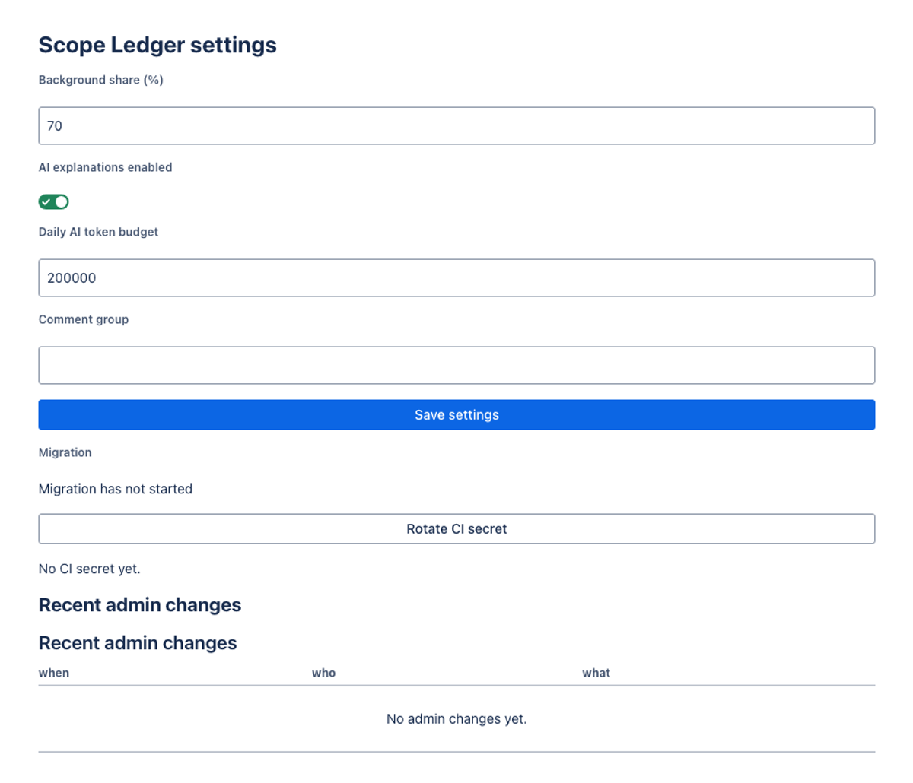The height and width of the screenshot is (783, 913).
Task: Click the Daily AI token budget label
Action: (98, 232)
